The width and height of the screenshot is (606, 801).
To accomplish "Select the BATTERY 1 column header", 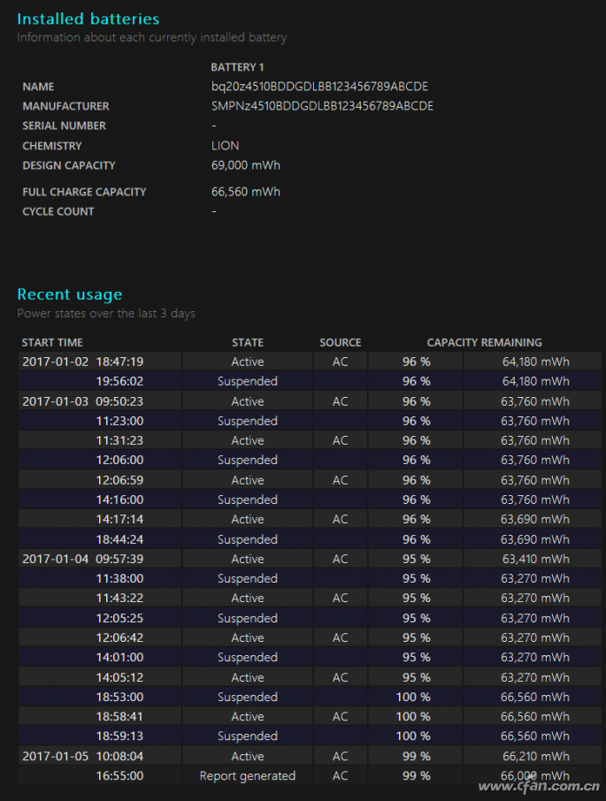I will [x=237, y=67].
